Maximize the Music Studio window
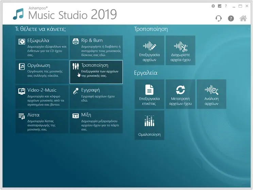253x190 pixels. [240, 6]
